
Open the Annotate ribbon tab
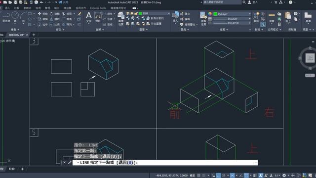coord(17,8)
